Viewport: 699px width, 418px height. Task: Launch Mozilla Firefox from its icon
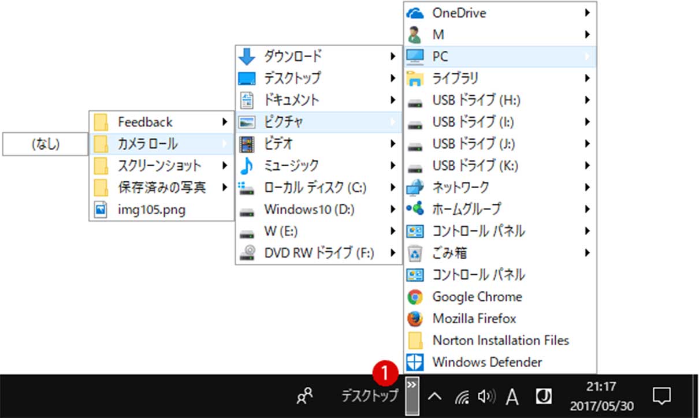(415, 319)
